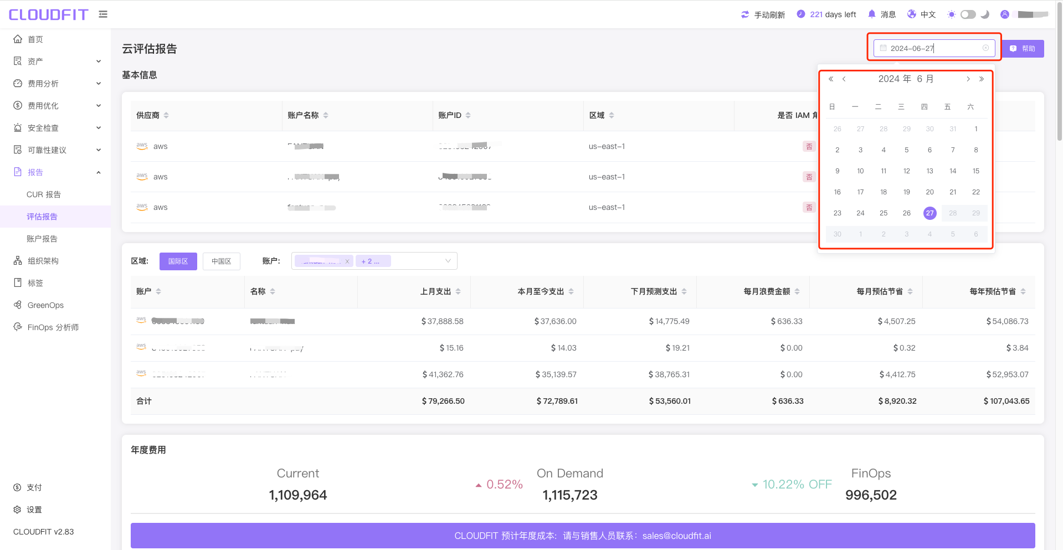Expand the 费用分析 menu
This screenshot has width=1063, height=550.
(x=55, y=84)
